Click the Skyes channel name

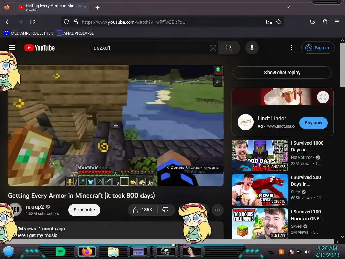click(x=296, y=226)
